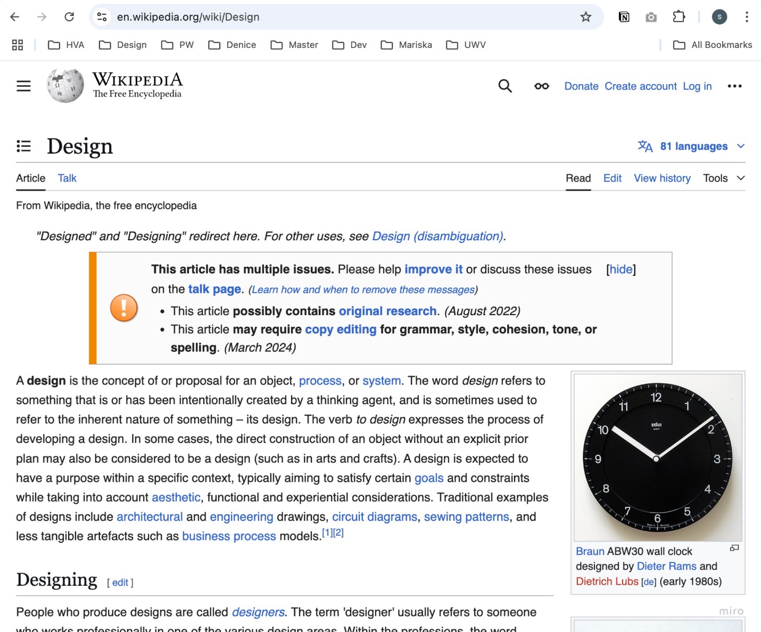This screenshot has width=761, height=632.
Task: Click the Wikipedia globe logo
Action: click(x=65, y=86)
